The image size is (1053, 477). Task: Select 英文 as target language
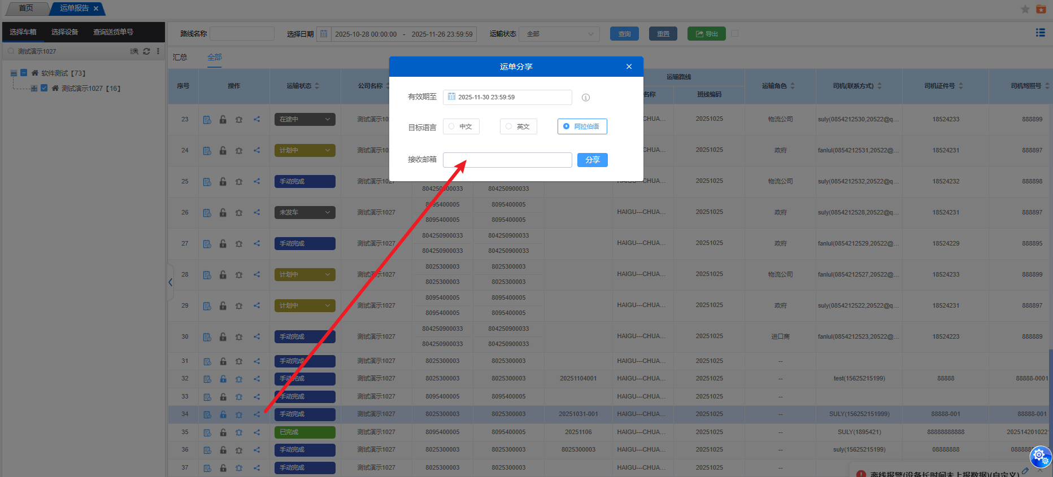coord(518,126)
